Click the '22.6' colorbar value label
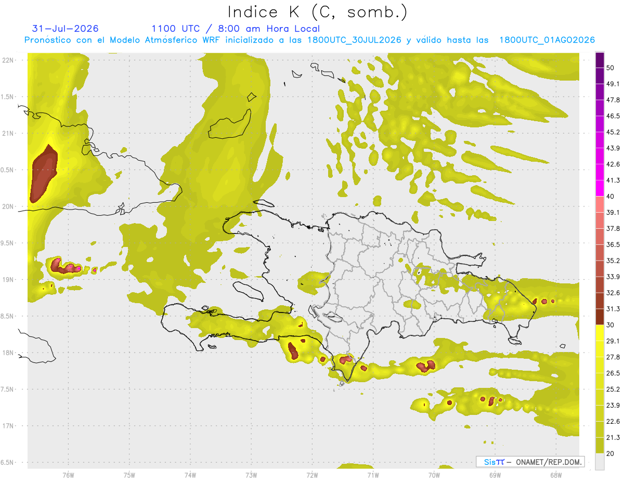This screenshot has width=624, height=482. (x=613, y=422)
